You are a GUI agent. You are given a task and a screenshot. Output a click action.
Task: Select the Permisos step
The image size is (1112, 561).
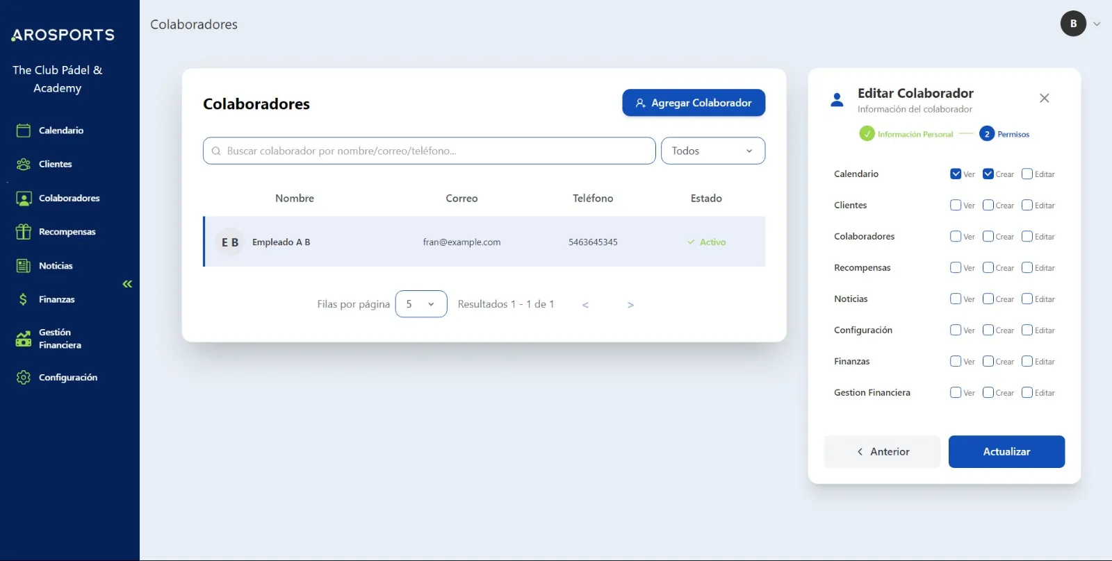tap(1005, 134)
